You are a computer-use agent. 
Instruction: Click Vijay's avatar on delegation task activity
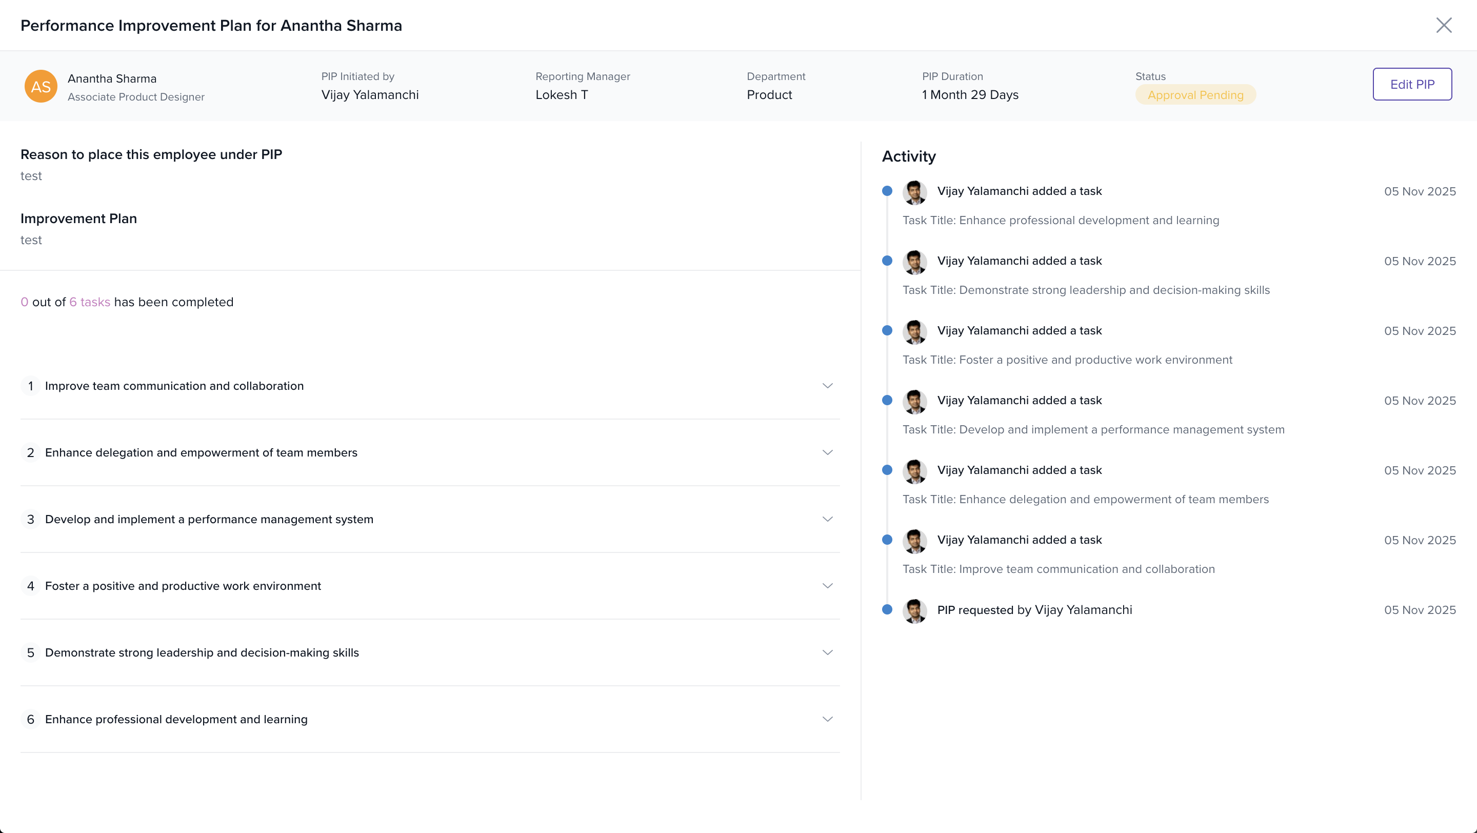(x=914, y=471)
